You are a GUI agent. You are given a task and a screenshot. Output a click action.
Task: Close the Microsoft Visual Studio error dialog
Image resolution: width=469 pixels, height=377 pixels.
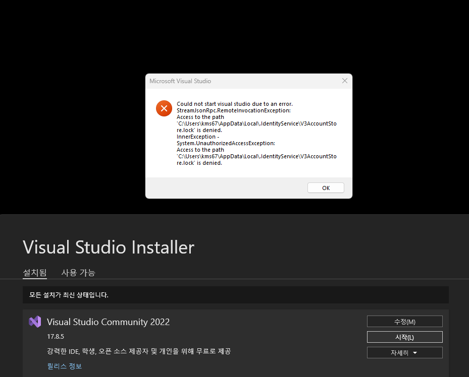coord(345,81)
